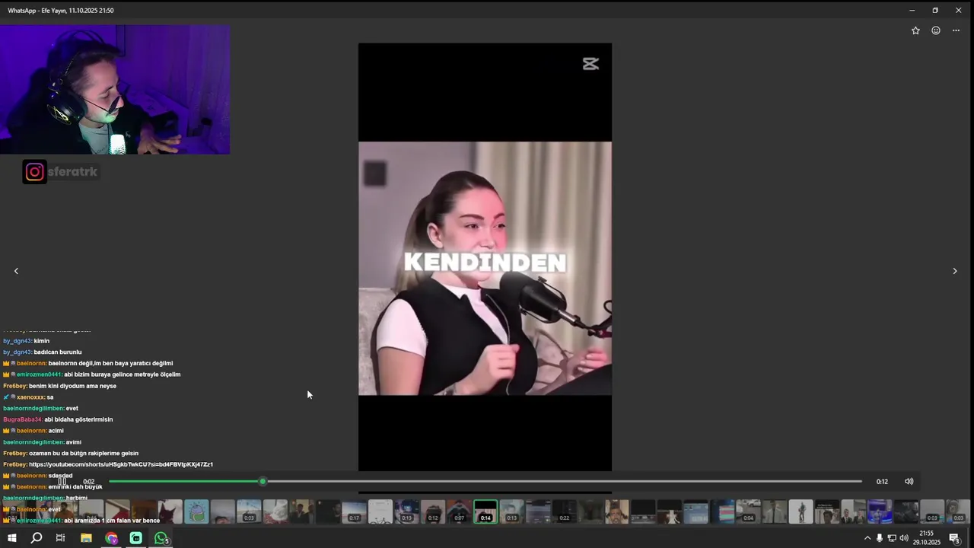Screen dimensions: 974x548
Task: Click the playing video showing KENDINDEN caption
Action: tap(485, 257)
